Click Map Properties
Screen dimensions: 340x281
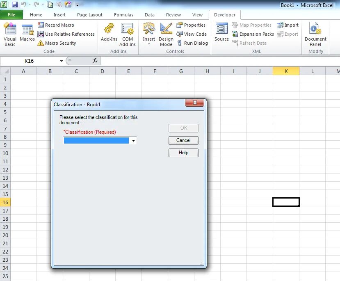(251, 25)
